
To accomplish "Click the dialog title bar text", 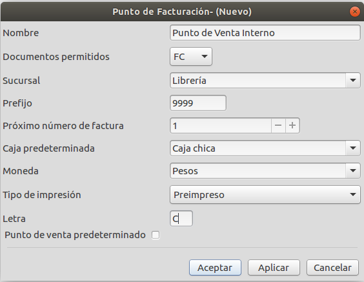I will coord(182,12).
